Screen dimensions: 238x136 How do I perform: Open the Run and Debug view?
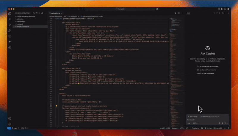10,31
